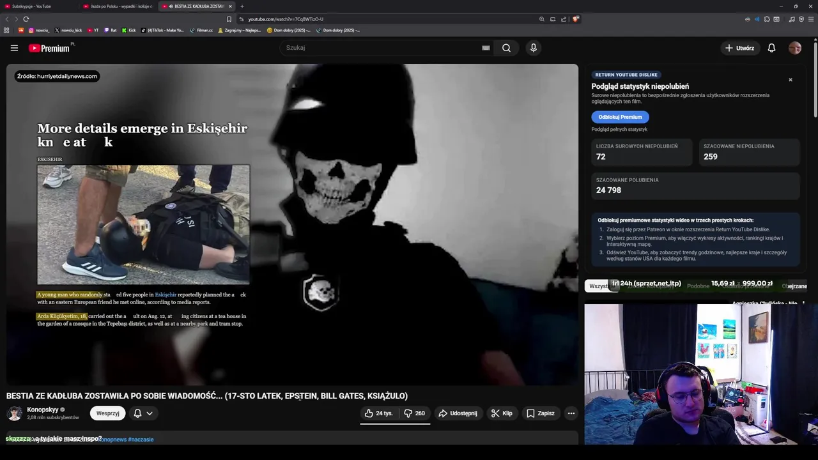The image size is (818, 460).
Task: Open the Zagraj.my bookmark
Action: 240,30
